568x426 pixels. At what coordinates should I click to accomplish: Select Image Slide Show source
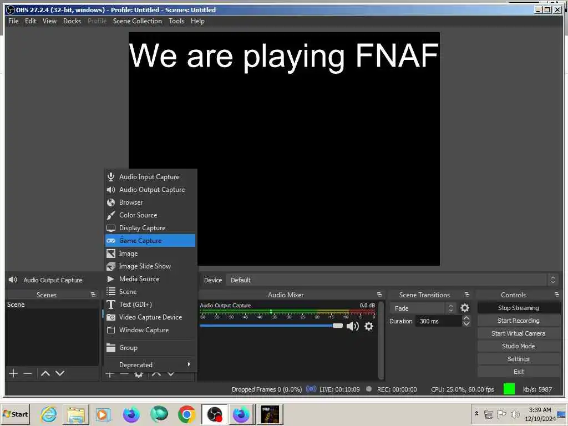coord(150,266)
